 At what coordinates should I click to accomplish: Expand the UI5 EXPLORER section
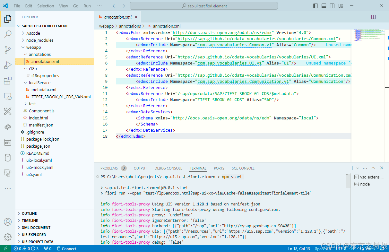click(x=55, y=235)
